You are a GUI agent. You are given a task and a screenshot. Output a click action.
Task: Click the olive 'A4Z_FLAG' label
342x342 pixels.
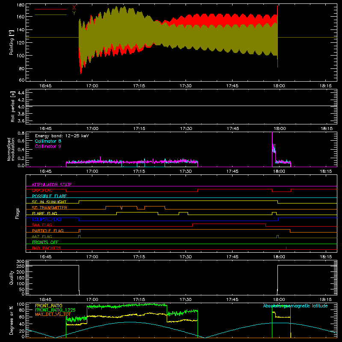[x=42, y=236]
